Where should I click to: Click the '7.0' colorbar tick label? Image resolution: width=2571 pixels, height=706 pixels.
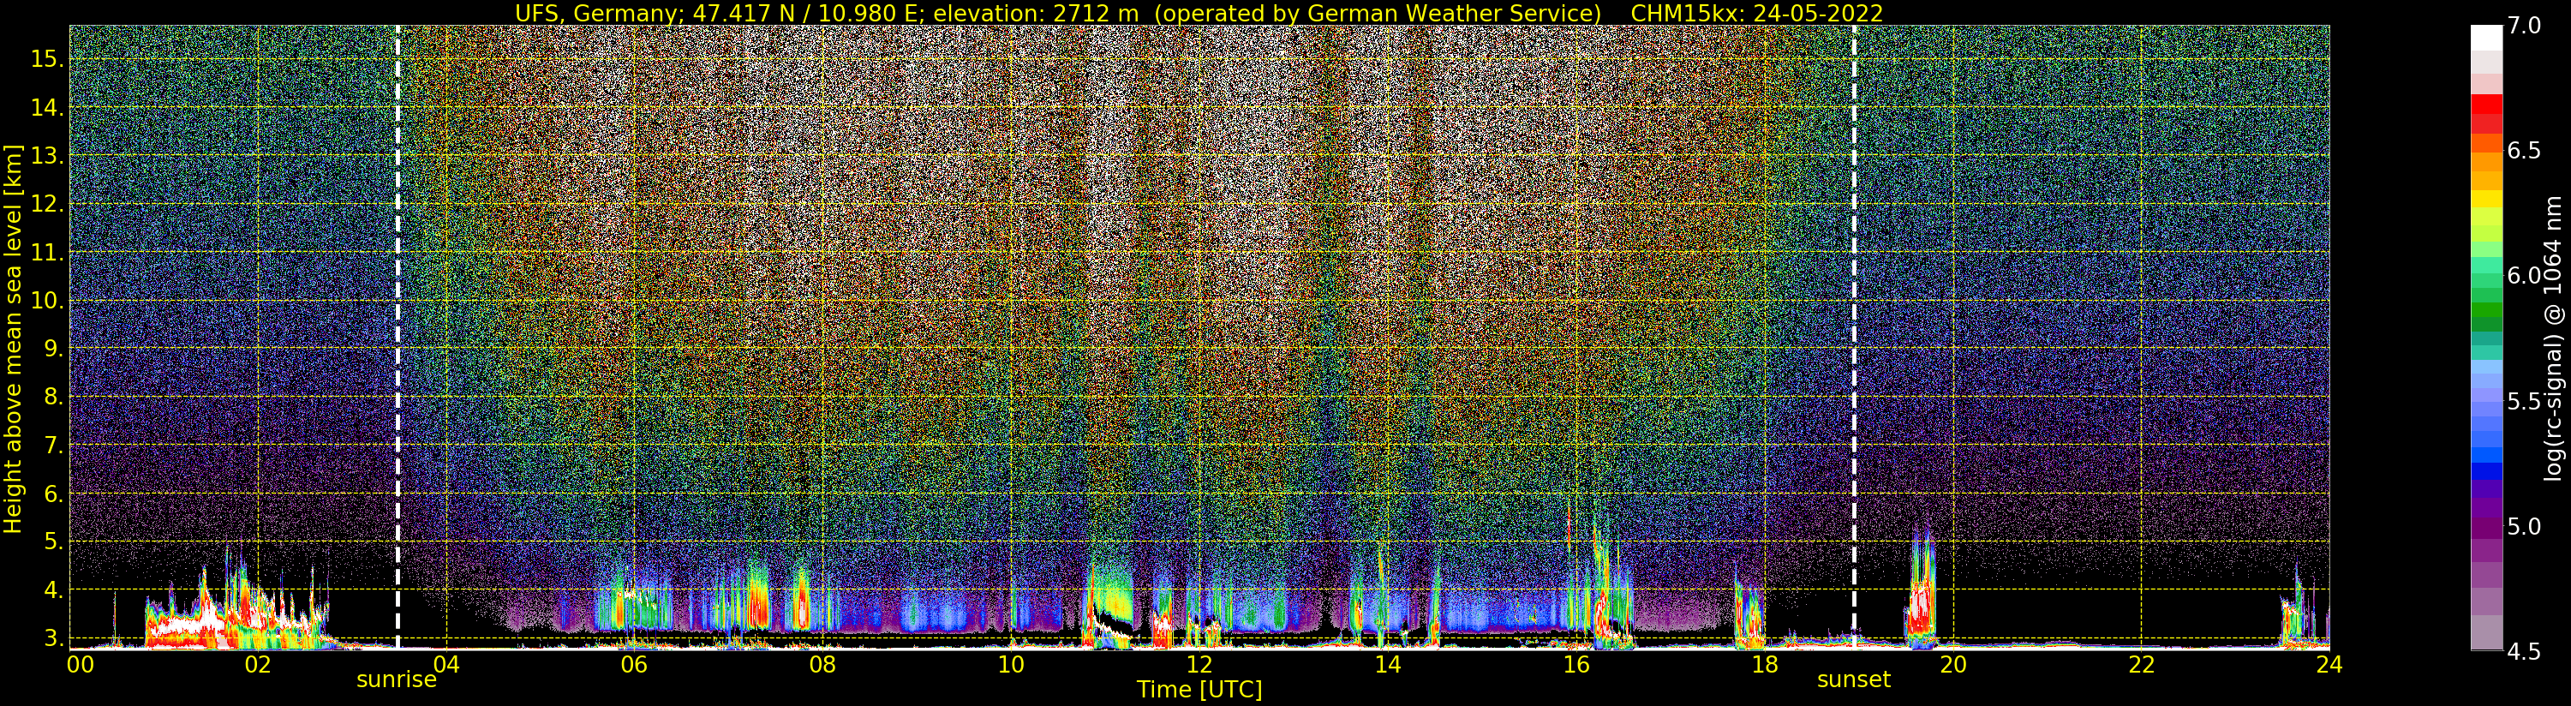2523,26
